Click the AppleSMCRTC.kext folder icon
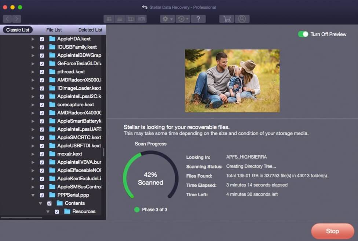This screenshot has width=358, height=241. click(52, 137)
